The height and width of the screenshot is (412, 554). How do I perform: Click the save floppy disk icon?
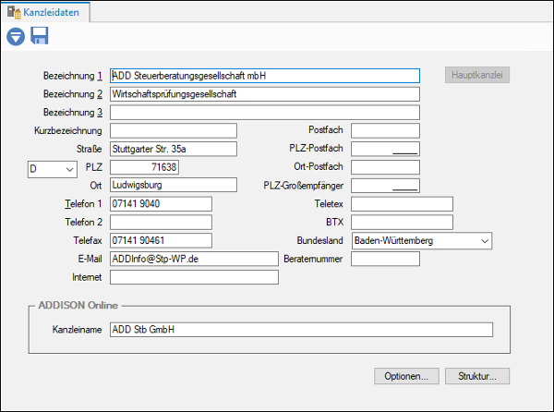tap(39, 36)
